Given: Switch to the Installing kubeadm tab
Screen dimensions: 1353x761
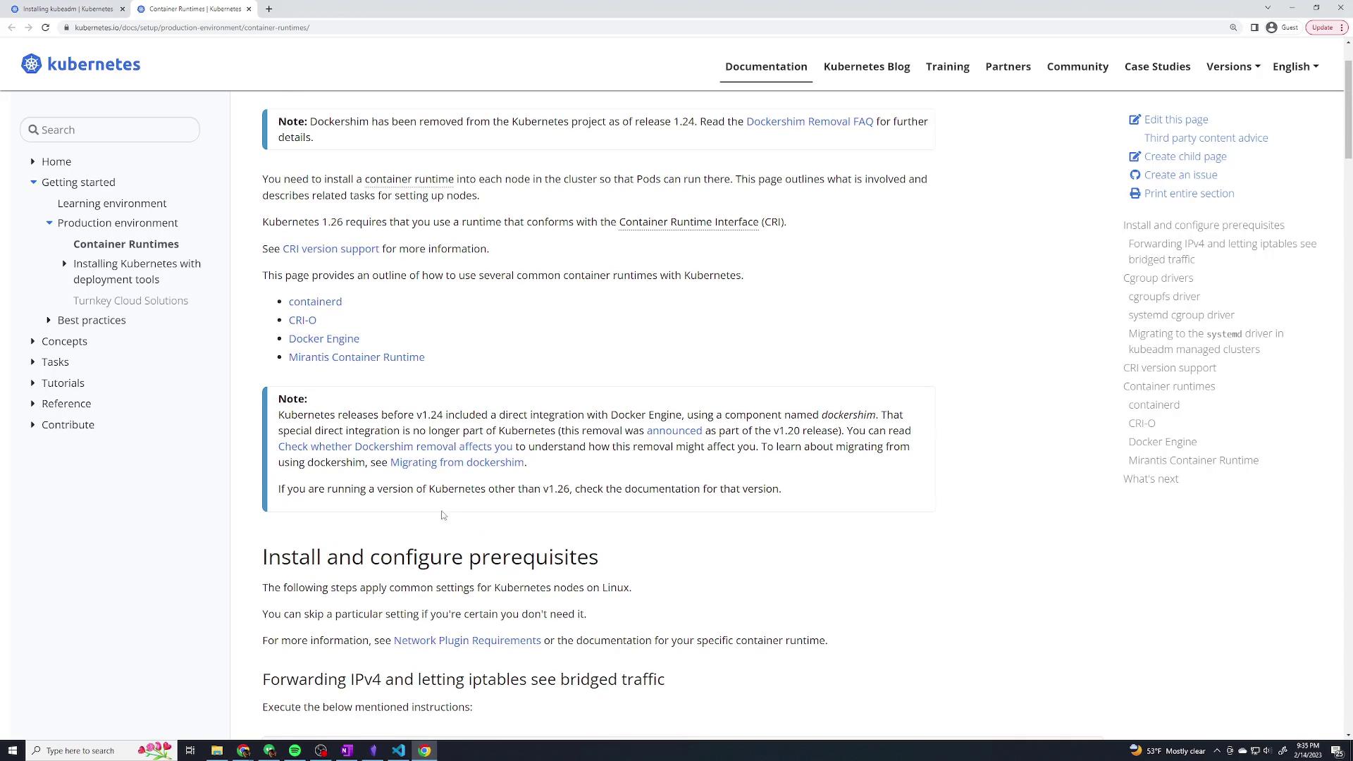Looking at the screenshot, I should pyautogui.click(x=67, y=9).
